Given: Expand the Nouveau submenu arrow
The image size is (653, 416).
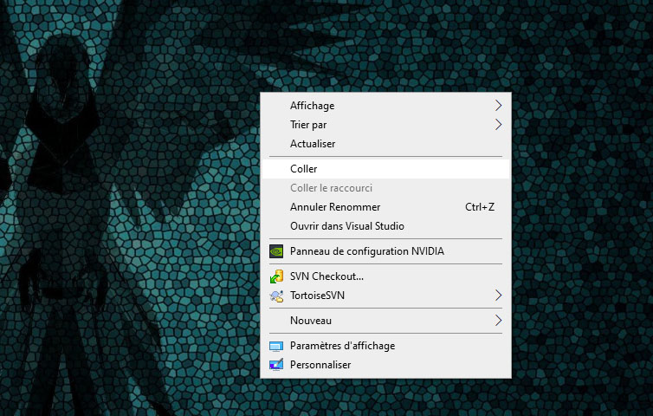Looking at the screenshot, I should (x=498, y=322).
